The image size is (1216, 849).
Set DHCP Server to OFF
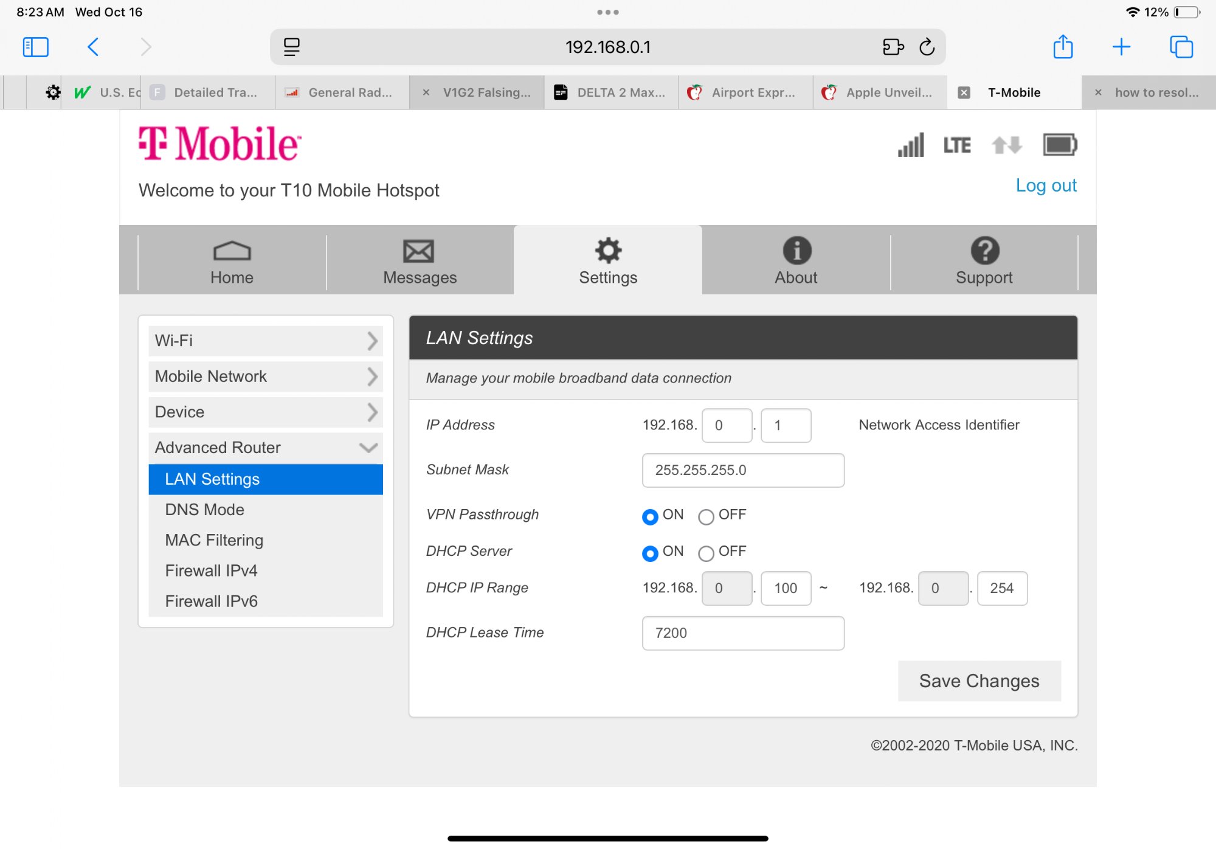pos(706,553)
